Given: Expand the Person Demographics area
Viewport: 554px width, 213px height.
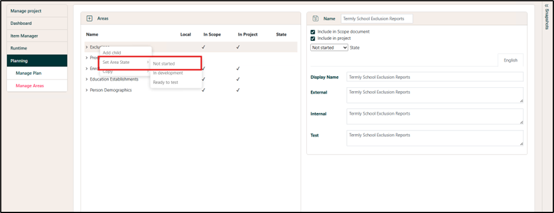Looking at the screenshot, I should [x=87, y=90].
